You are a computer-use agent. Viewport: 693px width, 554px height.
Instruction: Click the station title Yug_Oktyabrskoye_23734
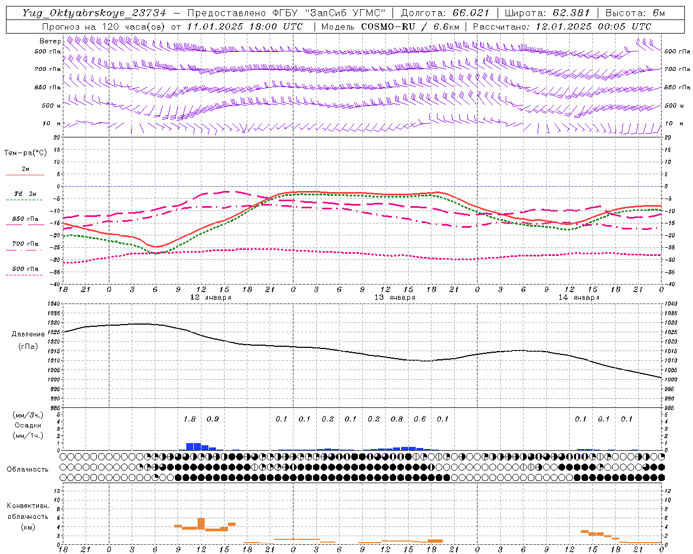click(94, 13)
